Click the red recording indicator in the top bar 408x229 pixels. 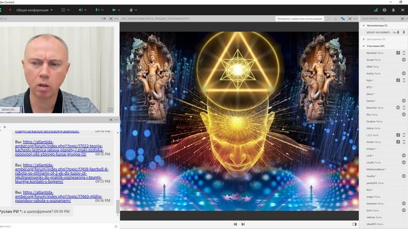coord(10,10)
